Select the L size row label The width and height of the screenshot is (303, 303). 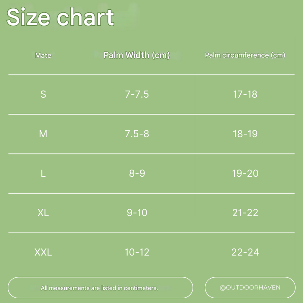(x=43, y=173)
